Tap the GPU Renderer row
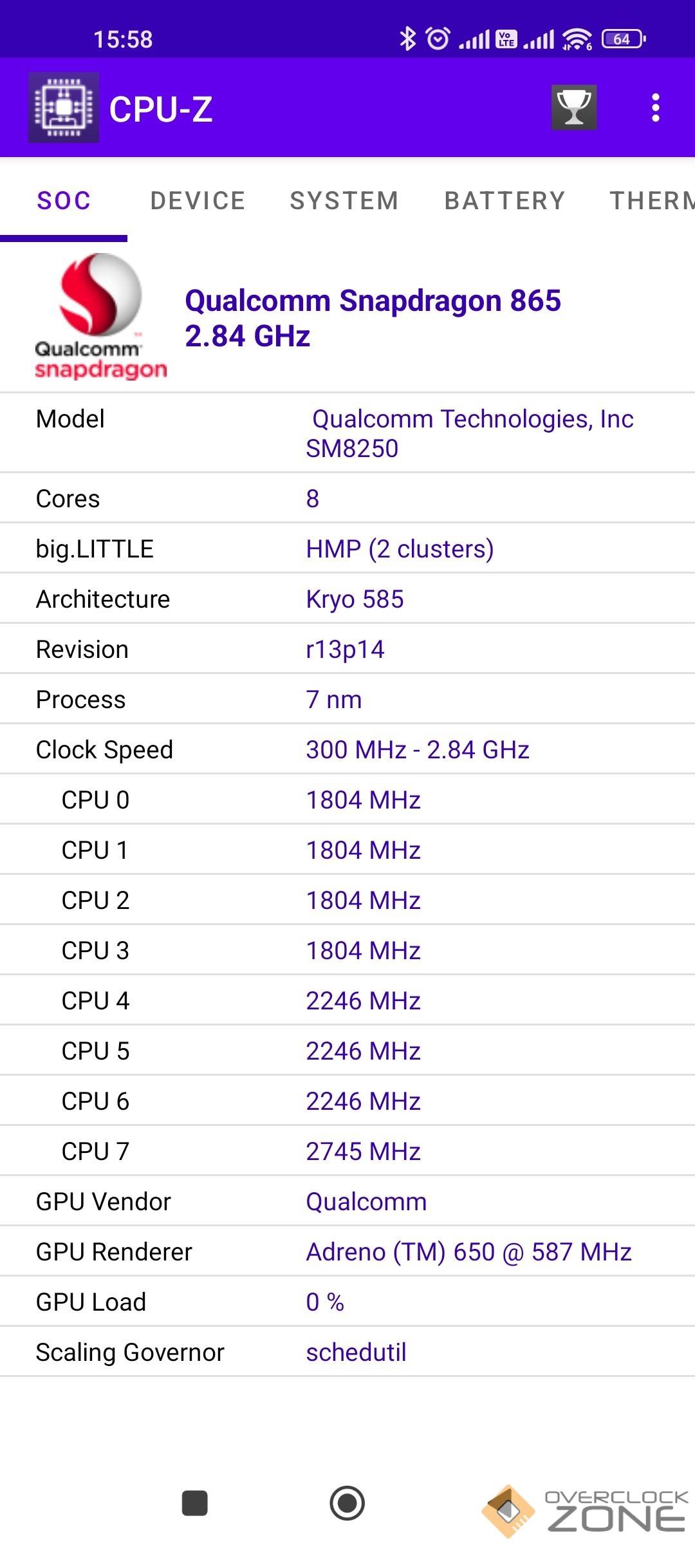The image size is (695, 1545). 347,1251
